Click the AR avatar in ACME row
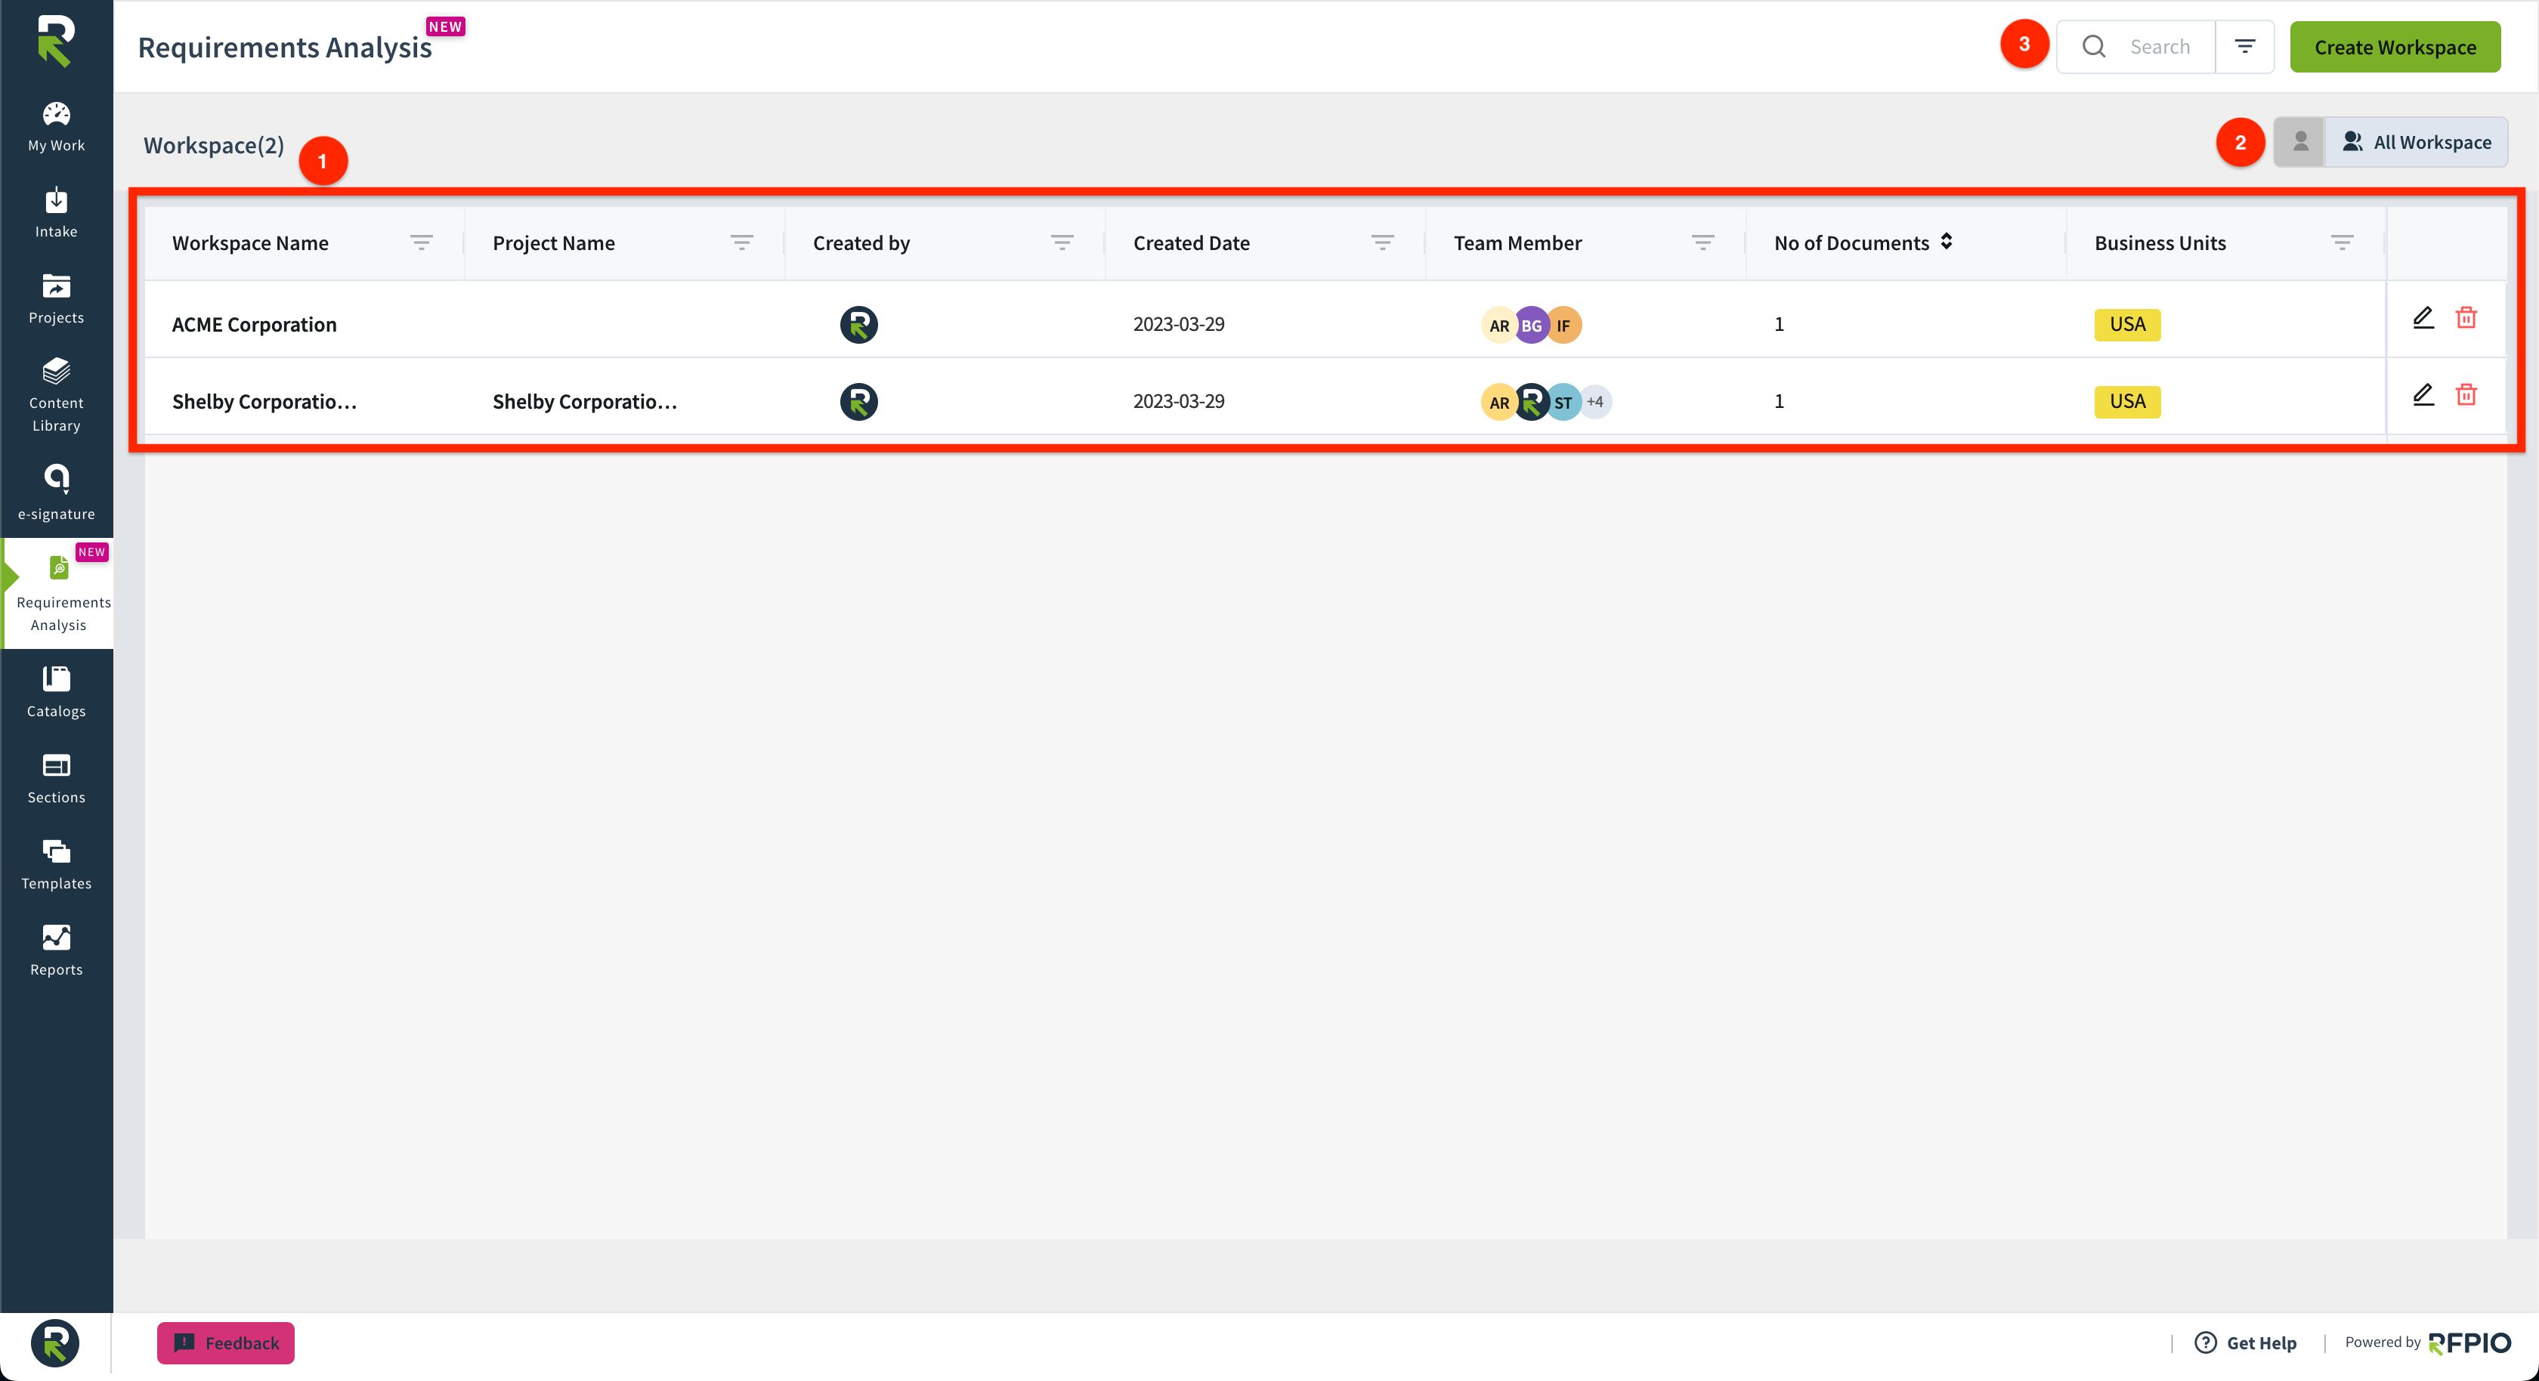The image size is (2539, 1381). pos(1498,324)
